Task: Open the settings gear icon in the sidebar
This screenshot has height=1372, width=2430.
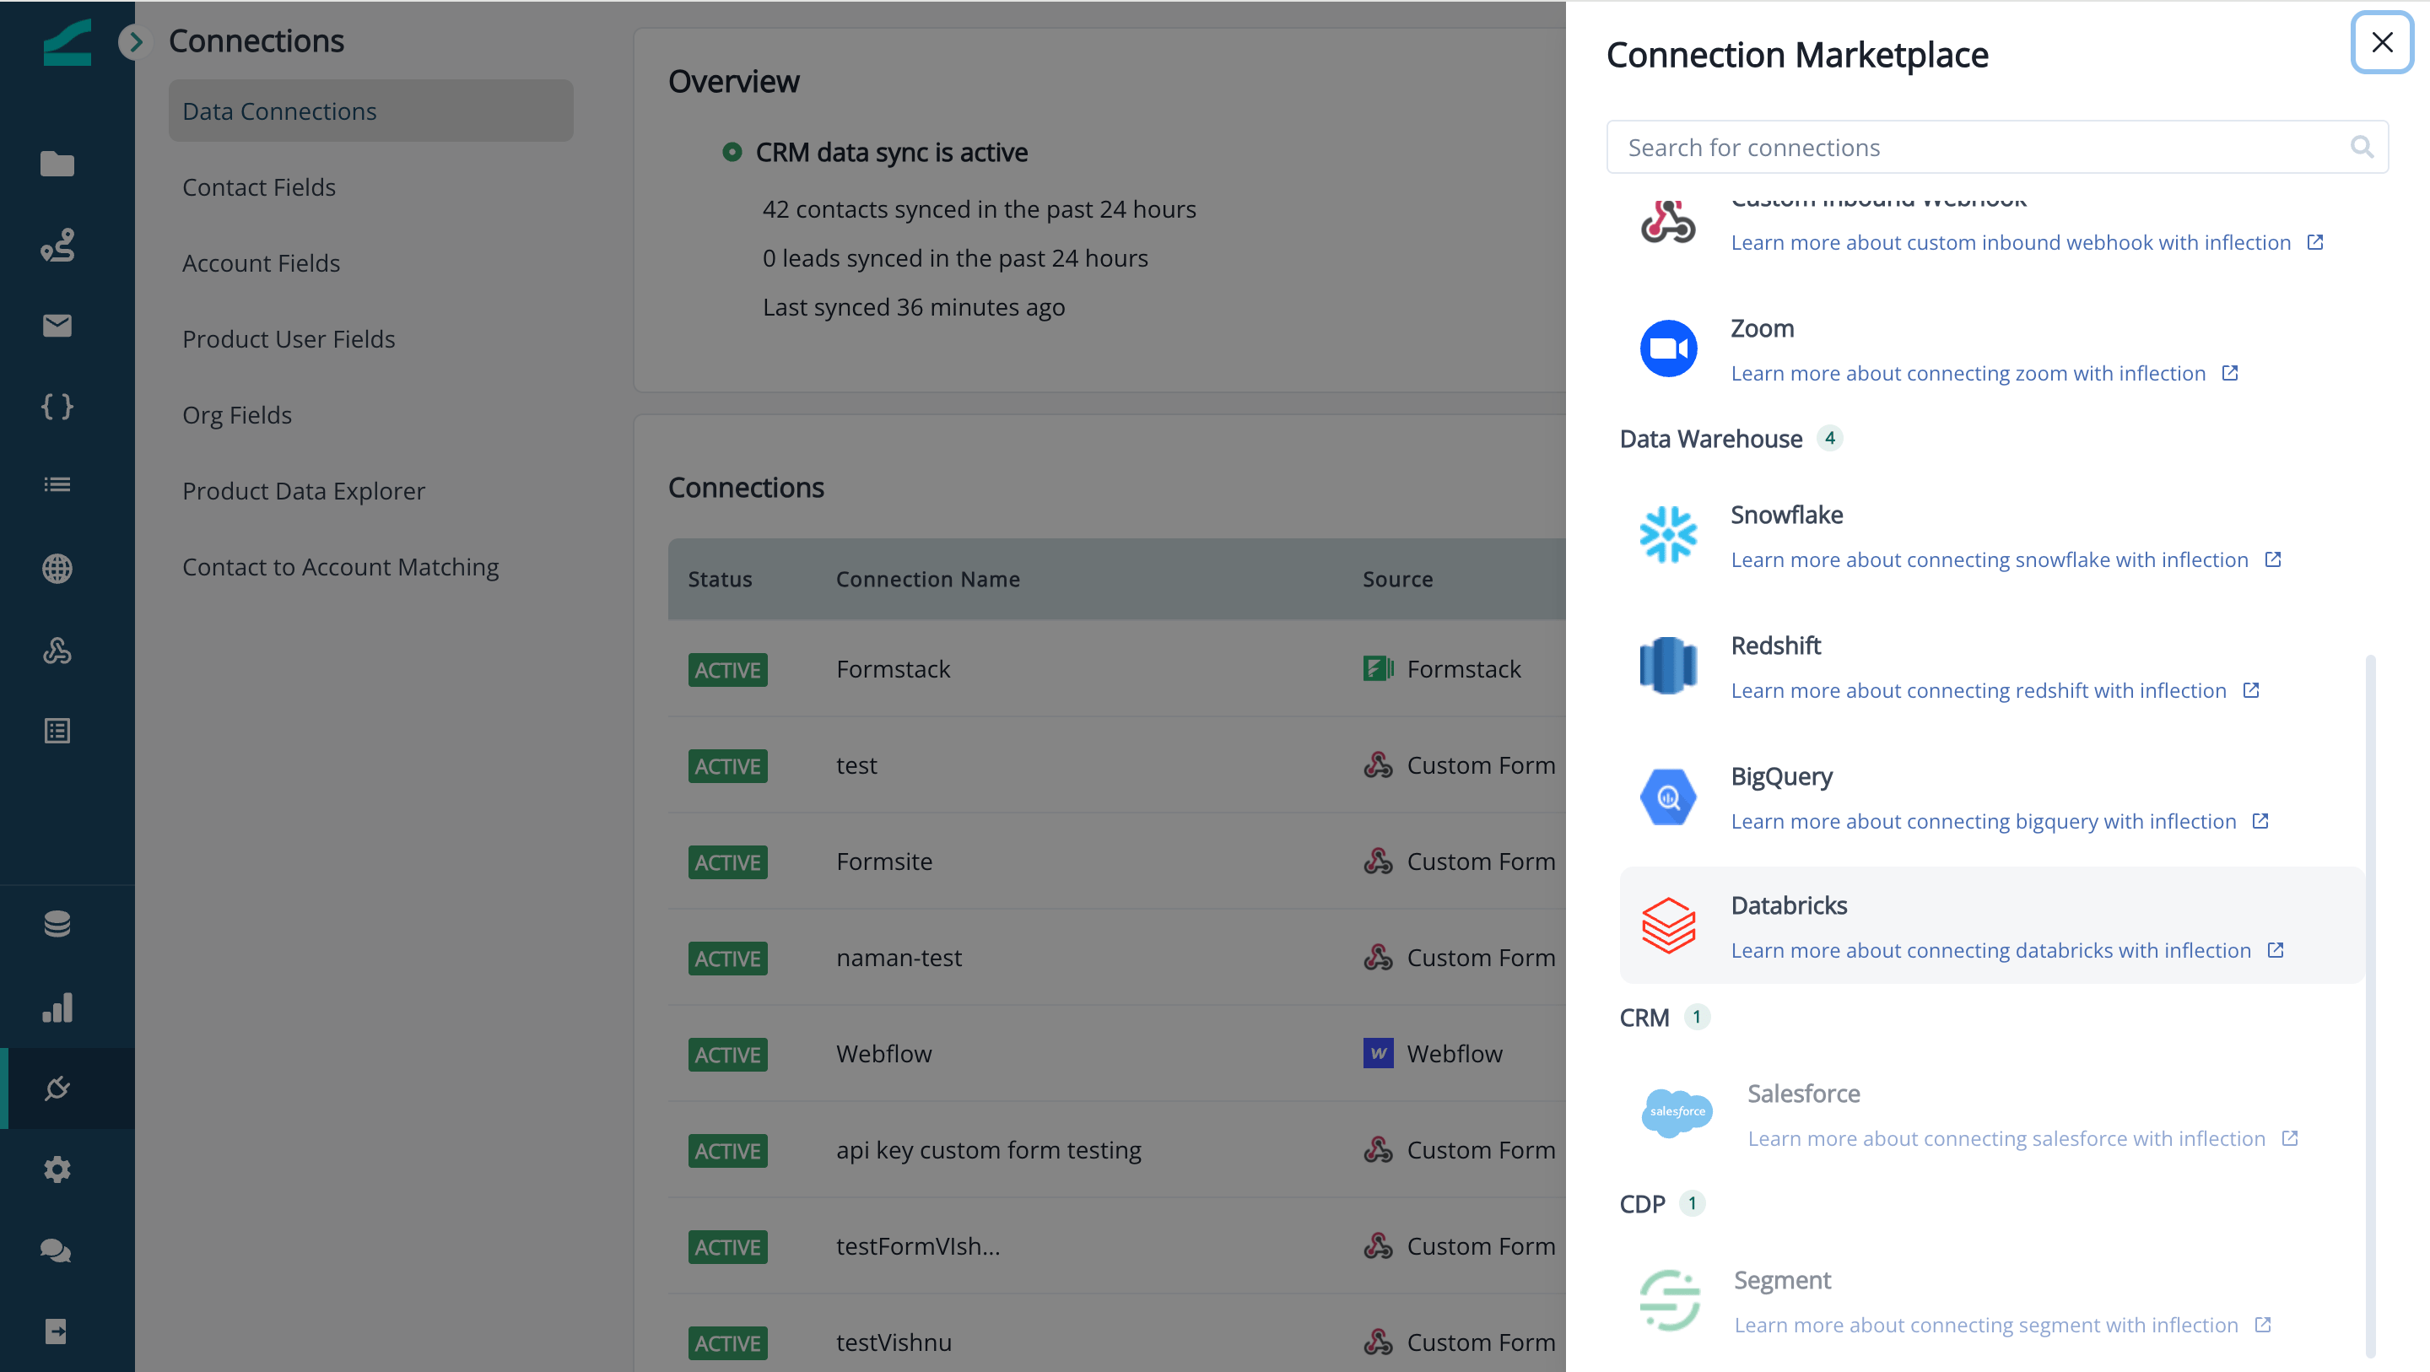Action: (57, 1170)
